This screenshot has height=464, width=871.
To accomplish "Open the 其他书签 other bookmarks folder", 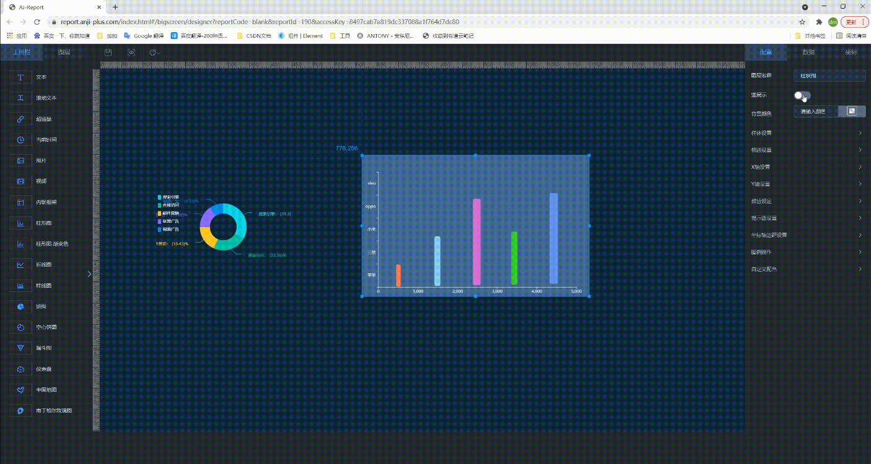I will coord(810,36).
